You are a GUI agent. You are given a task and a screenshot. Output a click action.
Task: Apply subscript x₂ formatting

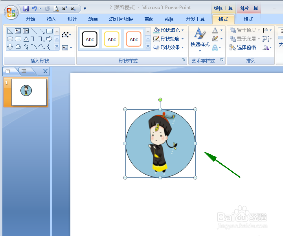coord(73,9)
